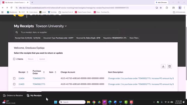187x105 pixels.
Task: Open Google Drive from taskbar
Action: [x=99, y=102]
